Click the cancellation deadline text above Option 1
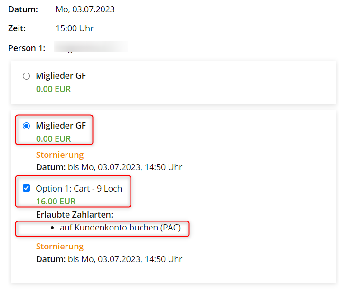Viewport: 347px width, 294px height. pos(109,167)
